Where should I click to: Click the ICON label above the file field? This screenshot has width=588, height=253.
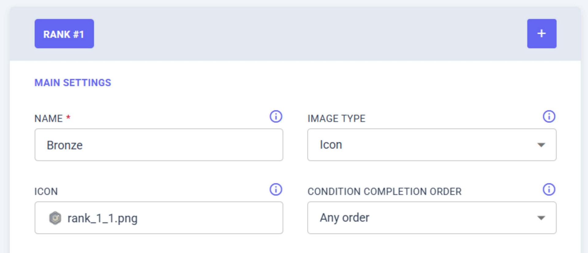pyautogui.click(x=46, y=192)
